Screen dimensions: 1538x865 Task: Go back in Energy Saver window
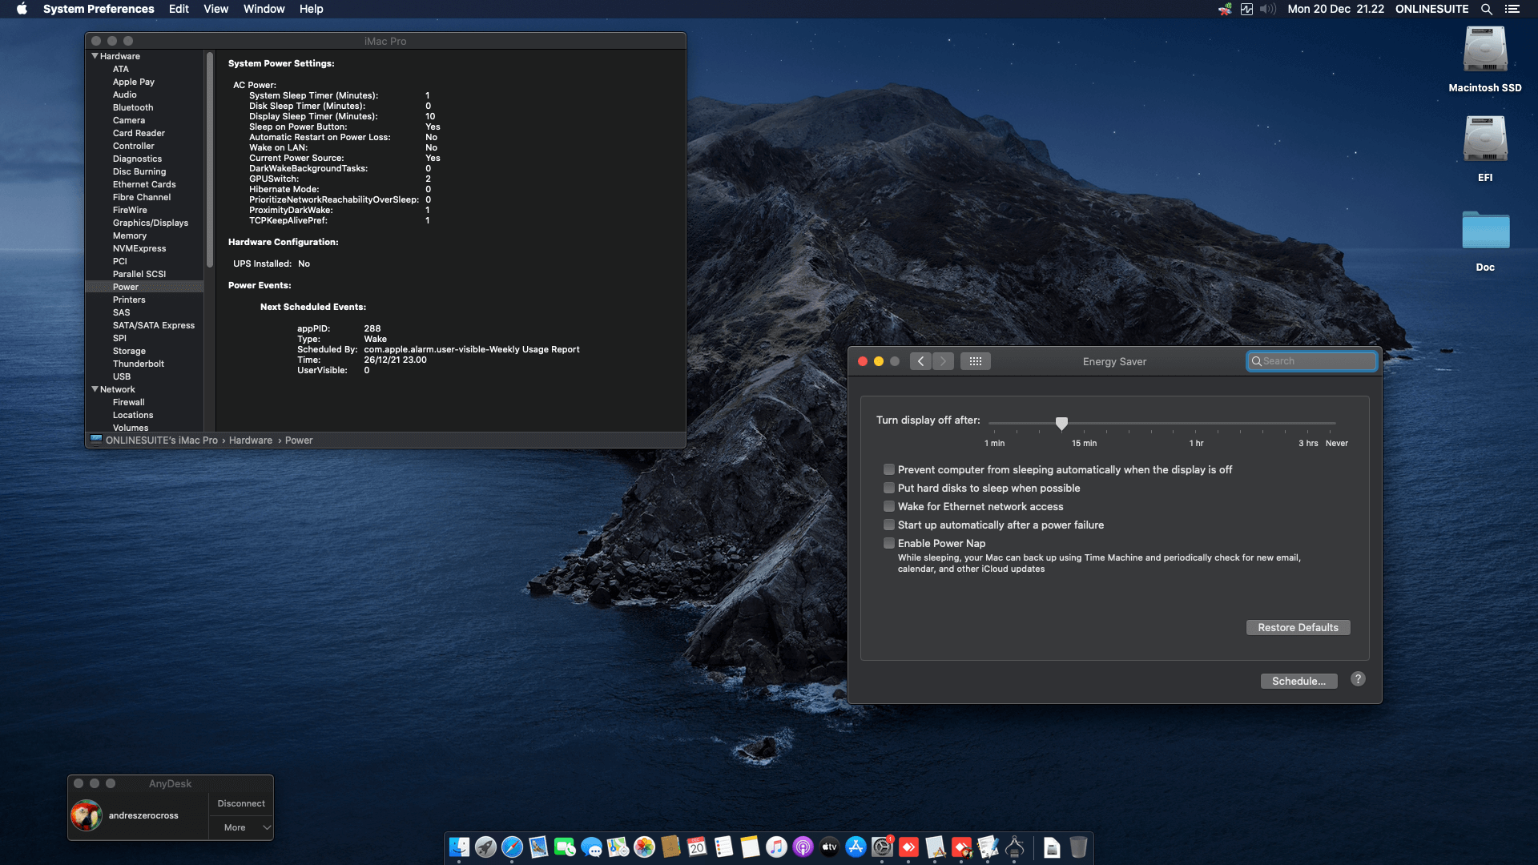[920, 361]
